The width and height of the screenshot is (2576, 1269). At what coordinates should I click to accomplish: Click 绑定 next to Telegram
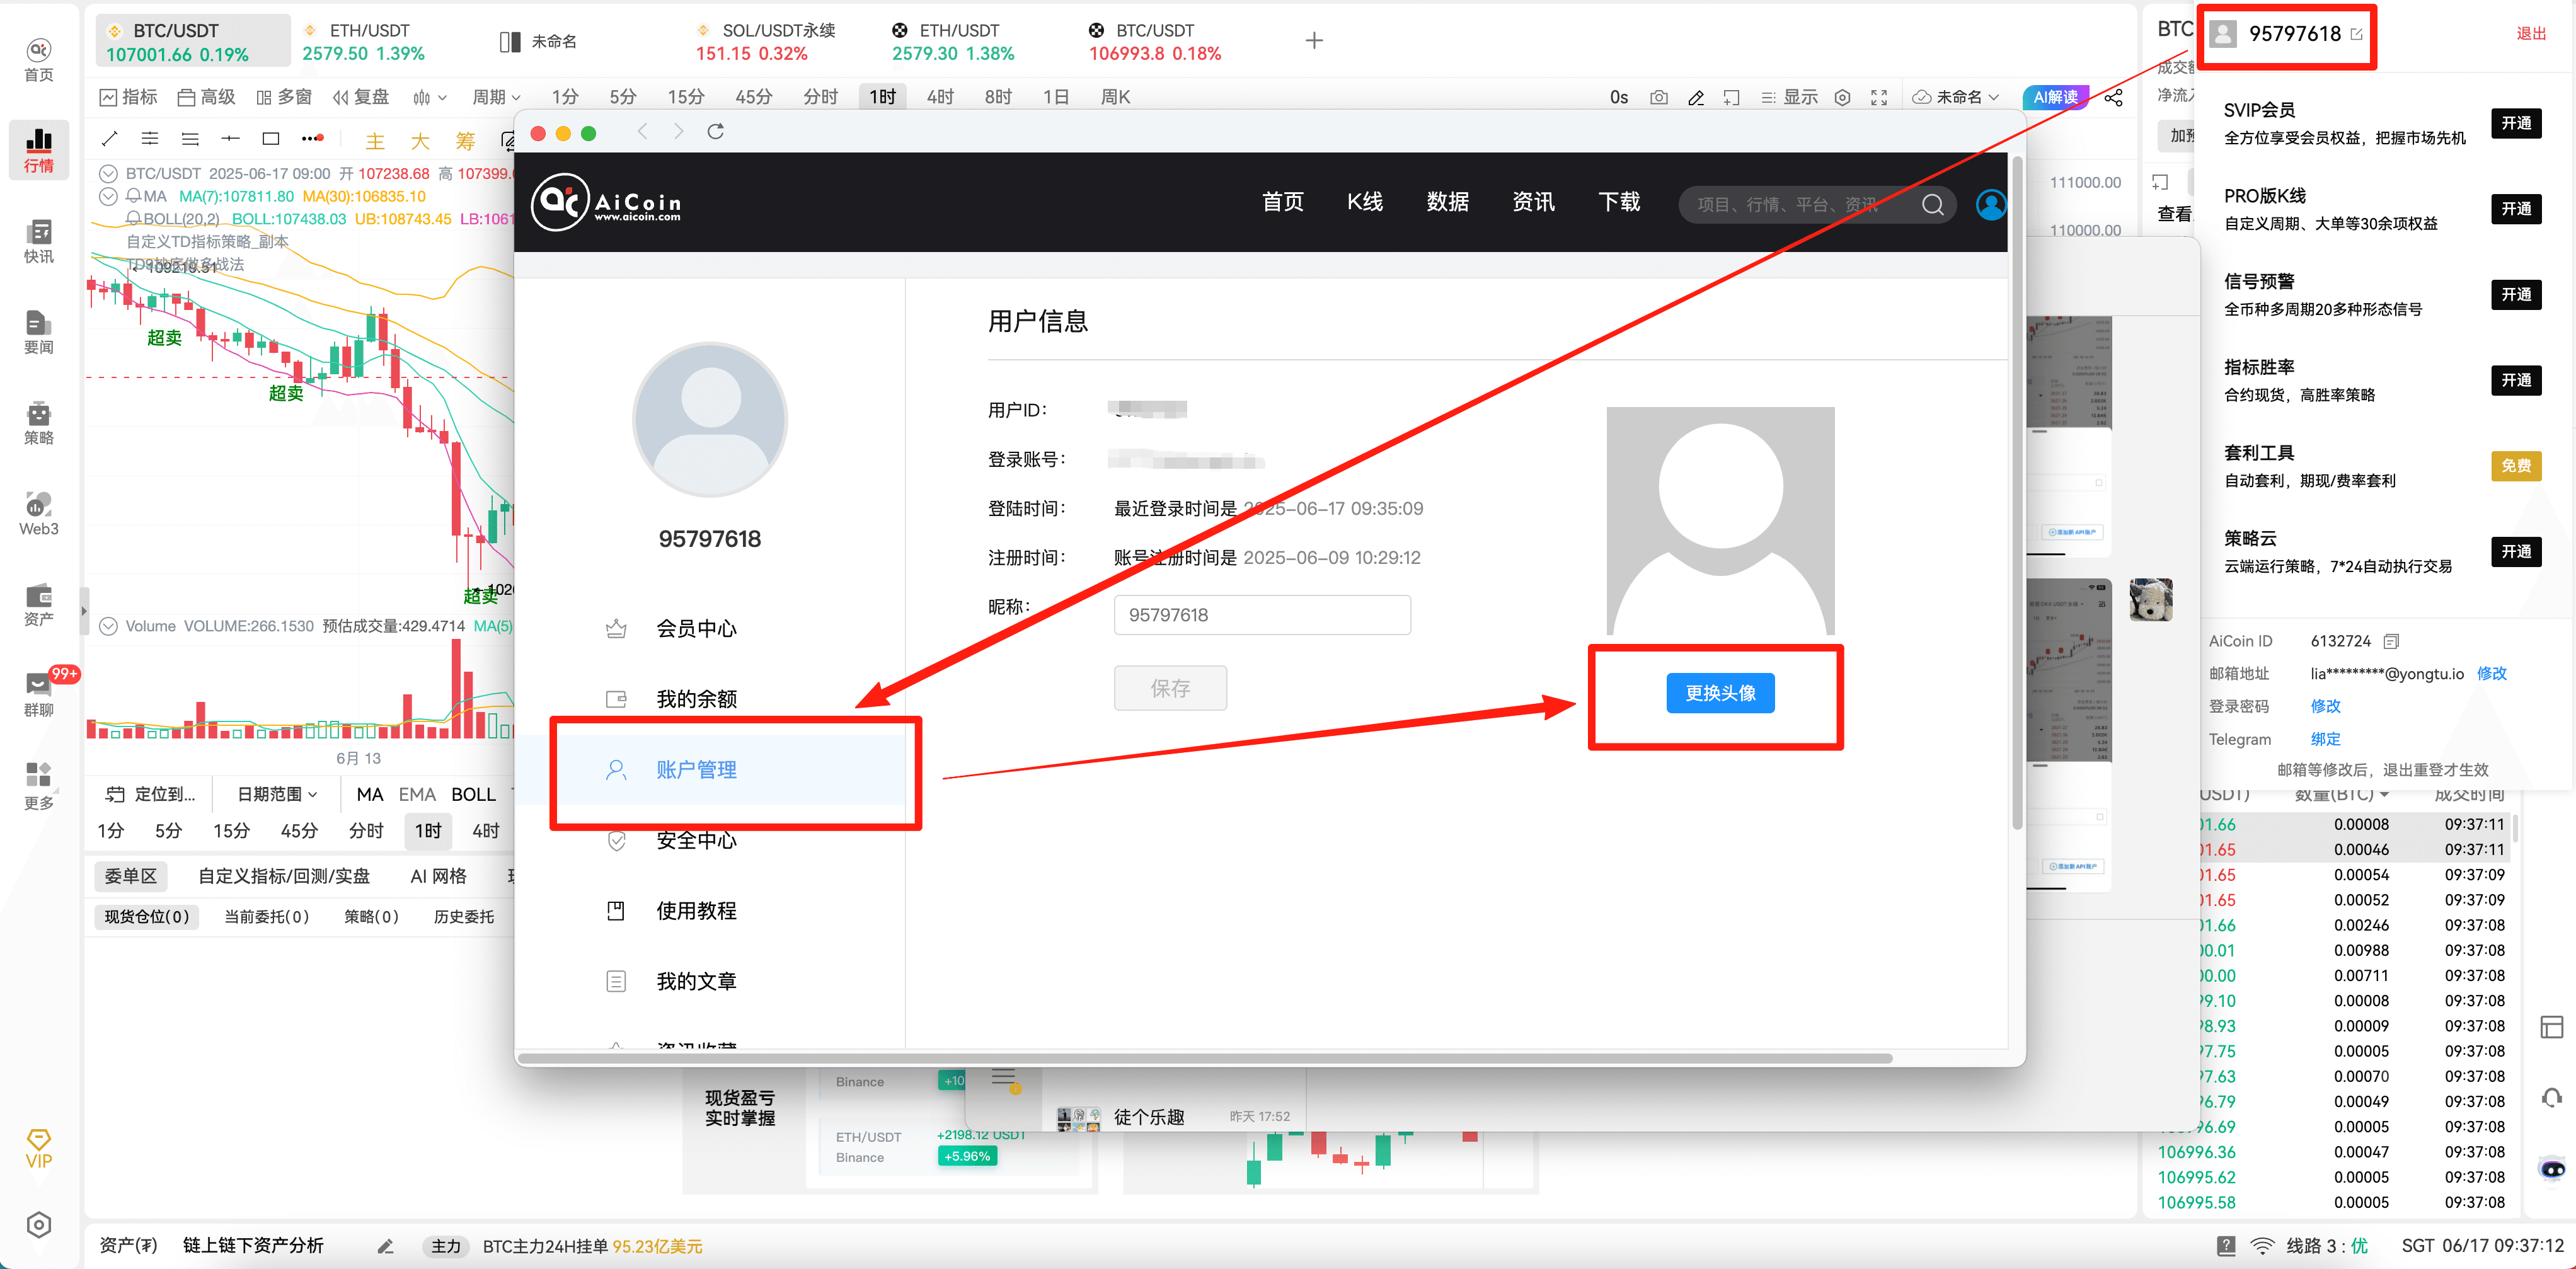tap(2325, 739)
